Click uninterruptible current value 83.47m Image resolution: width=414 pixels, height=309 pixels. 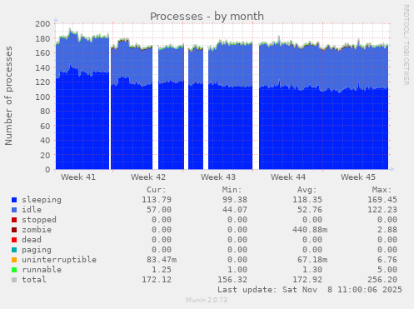[x=162, y=260]
